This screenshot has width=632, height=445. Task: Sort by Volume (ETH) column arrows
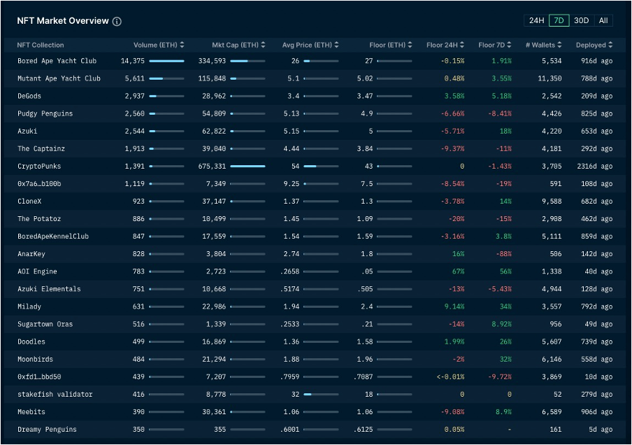pos(182,45)
